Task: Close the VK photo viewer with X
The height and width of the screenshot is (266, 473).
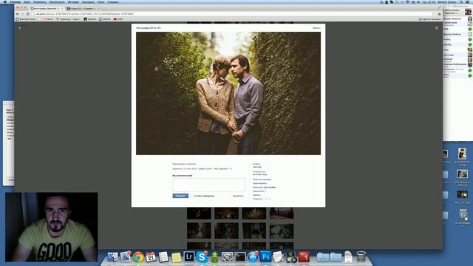Action: (x=437, y=28)
